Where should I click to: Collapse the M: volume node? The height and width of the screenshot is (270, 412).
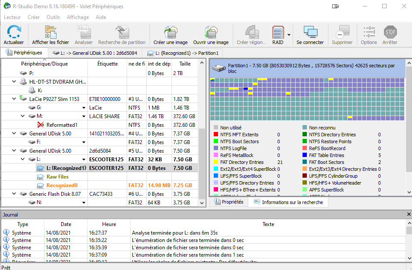[23, 116]
